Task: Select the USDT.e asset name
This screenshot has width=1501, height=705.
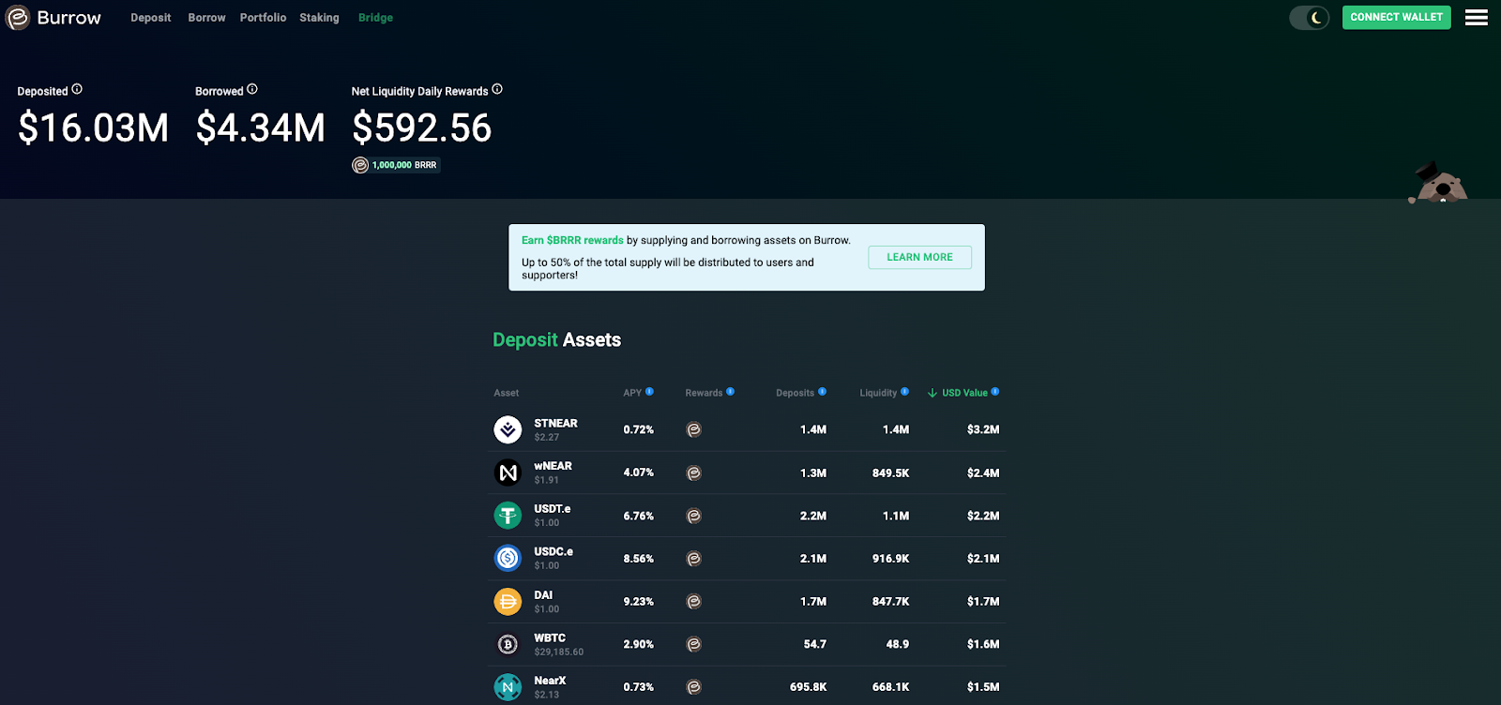Action: coord(552,509)
